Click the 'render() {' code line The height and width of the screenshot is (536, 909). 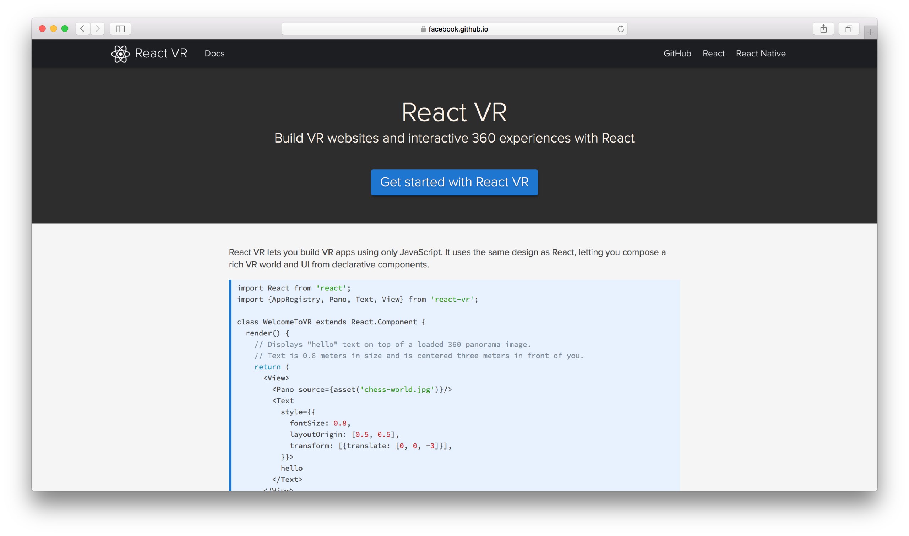pyautogui.click(x=267, y=333)
